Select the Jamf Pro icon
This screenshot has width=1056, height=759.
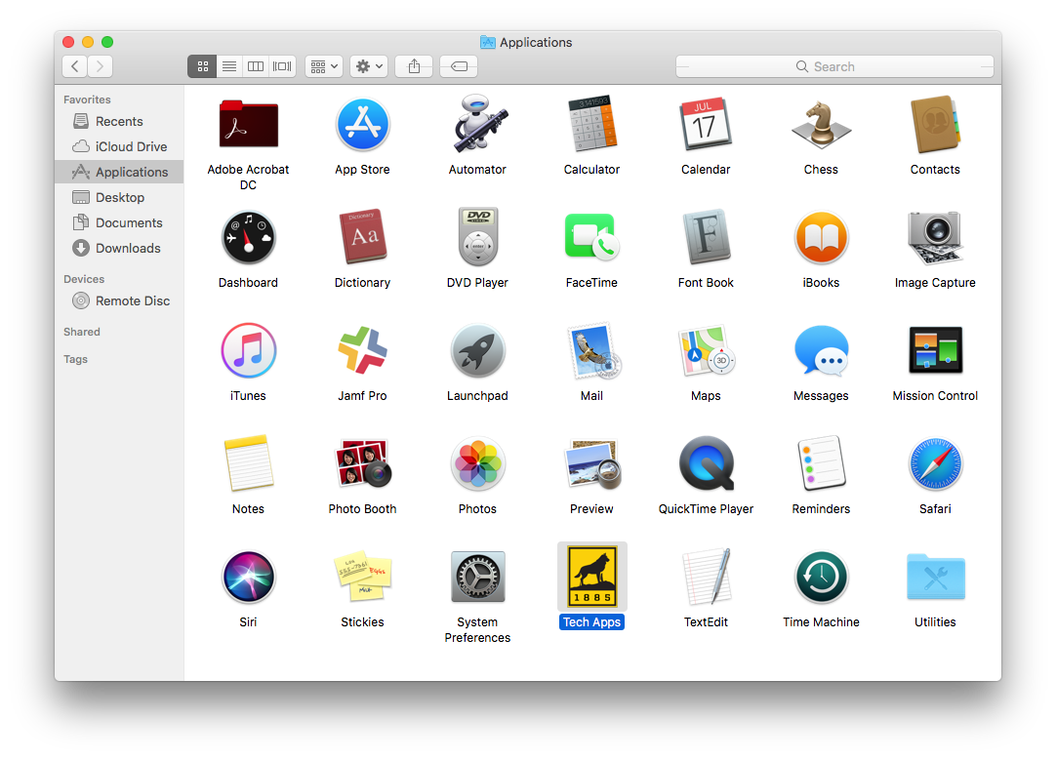(362, 350)
